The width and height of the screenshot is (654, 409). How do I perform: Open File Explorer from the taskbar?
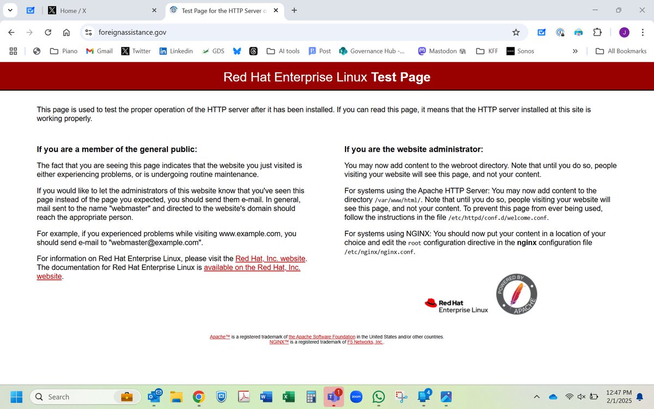pos(175,396)
